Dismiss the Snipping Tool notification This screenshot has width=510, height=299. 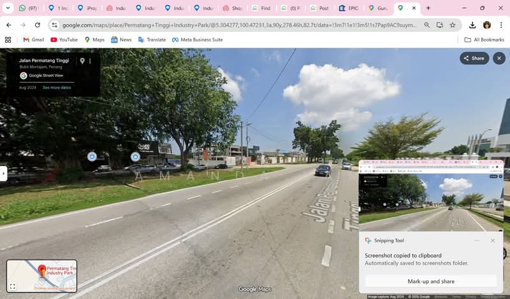pos(493,240)
